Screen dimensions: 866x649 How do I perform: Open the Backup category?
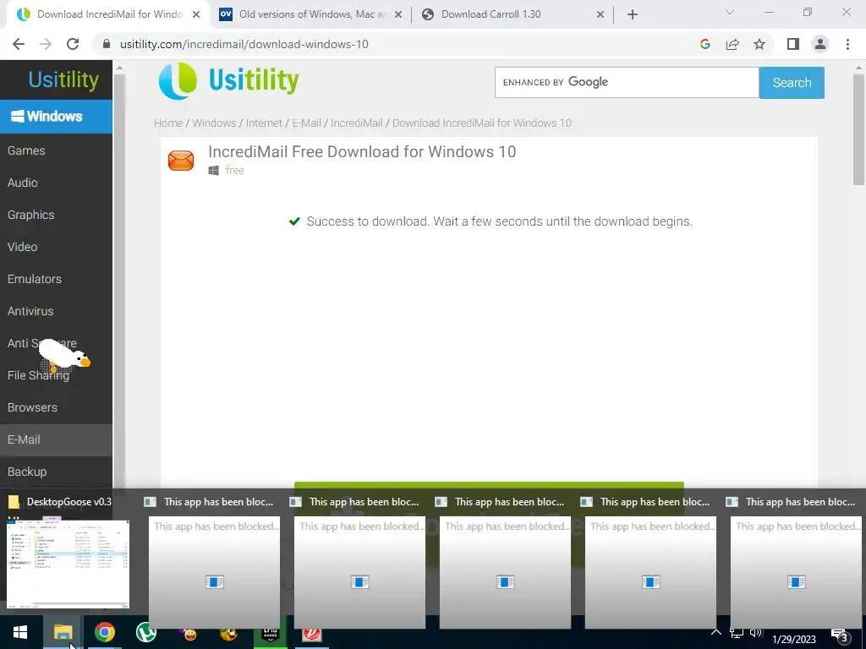27,472
